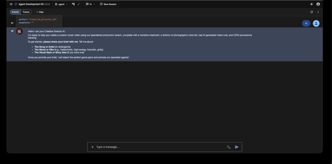Click the Agent Development Kit logo

tap(16, 4)
